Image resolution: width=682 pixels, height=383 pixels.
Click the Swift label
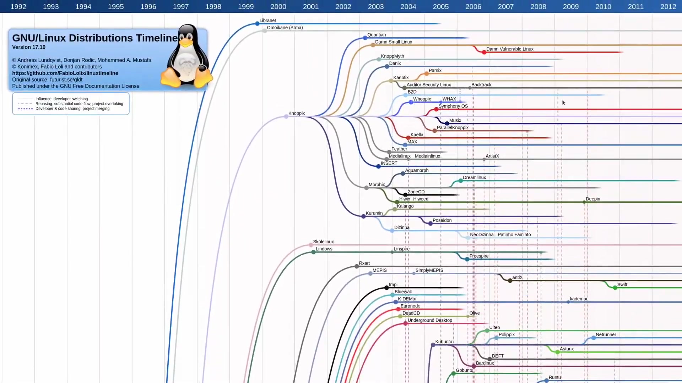[x=622, y=285]
